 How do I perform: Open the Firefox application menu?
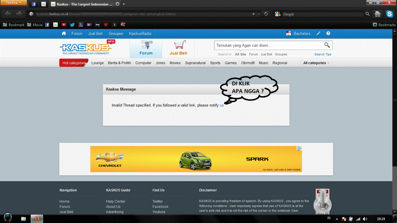[14, 3]
